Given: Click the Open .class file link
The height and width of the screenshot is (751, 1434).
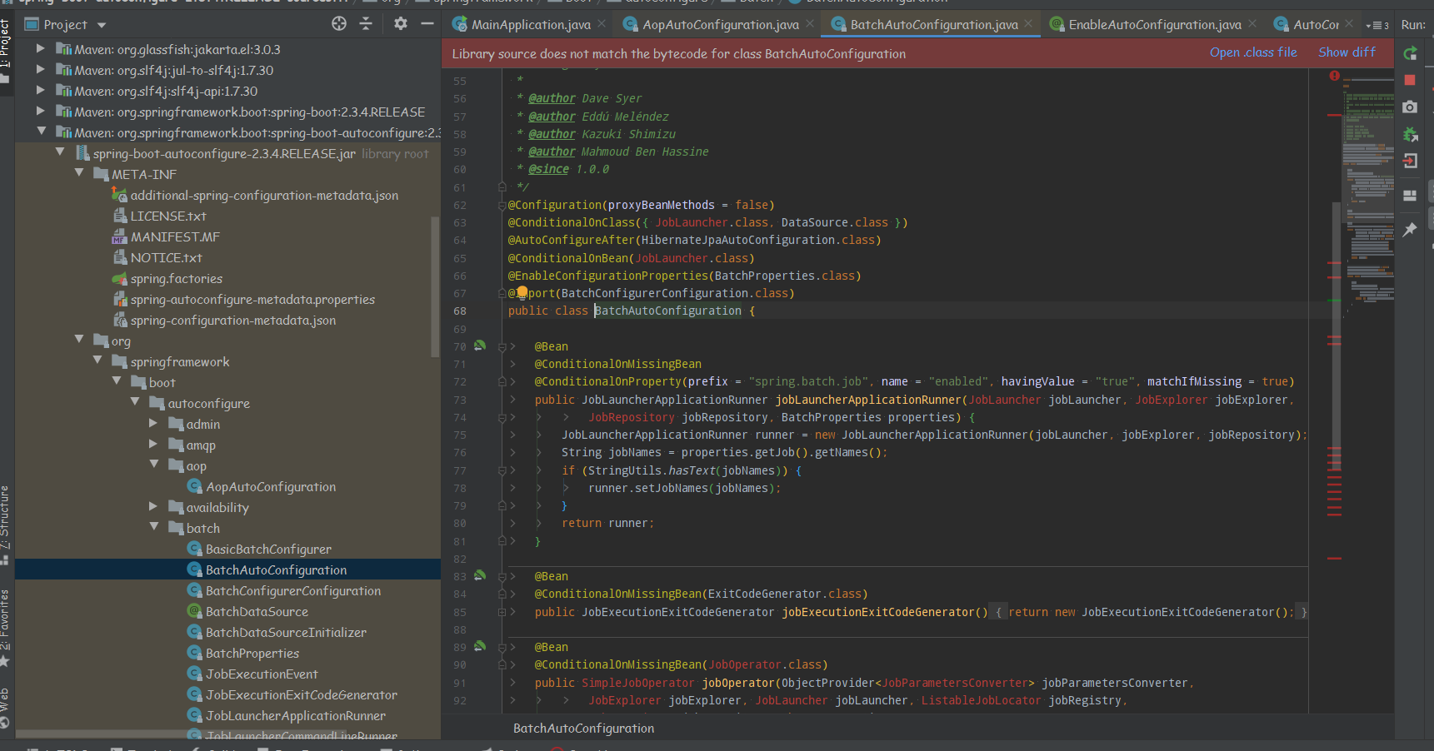Looking at the screenshot, I should click(1253, 52).
